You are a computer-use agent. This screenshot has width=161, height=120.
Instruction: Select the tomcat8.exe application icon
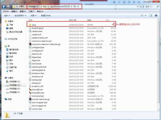(x=30, y=89)
